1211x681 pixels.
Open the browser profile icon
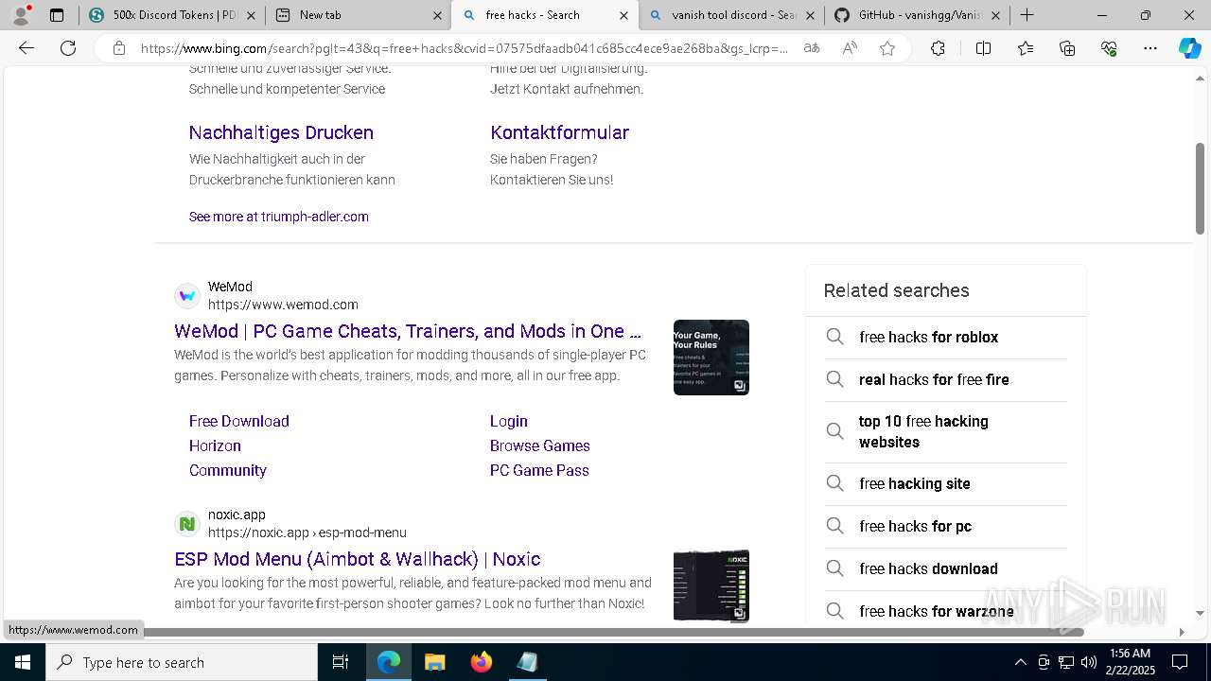click(21, 15)
